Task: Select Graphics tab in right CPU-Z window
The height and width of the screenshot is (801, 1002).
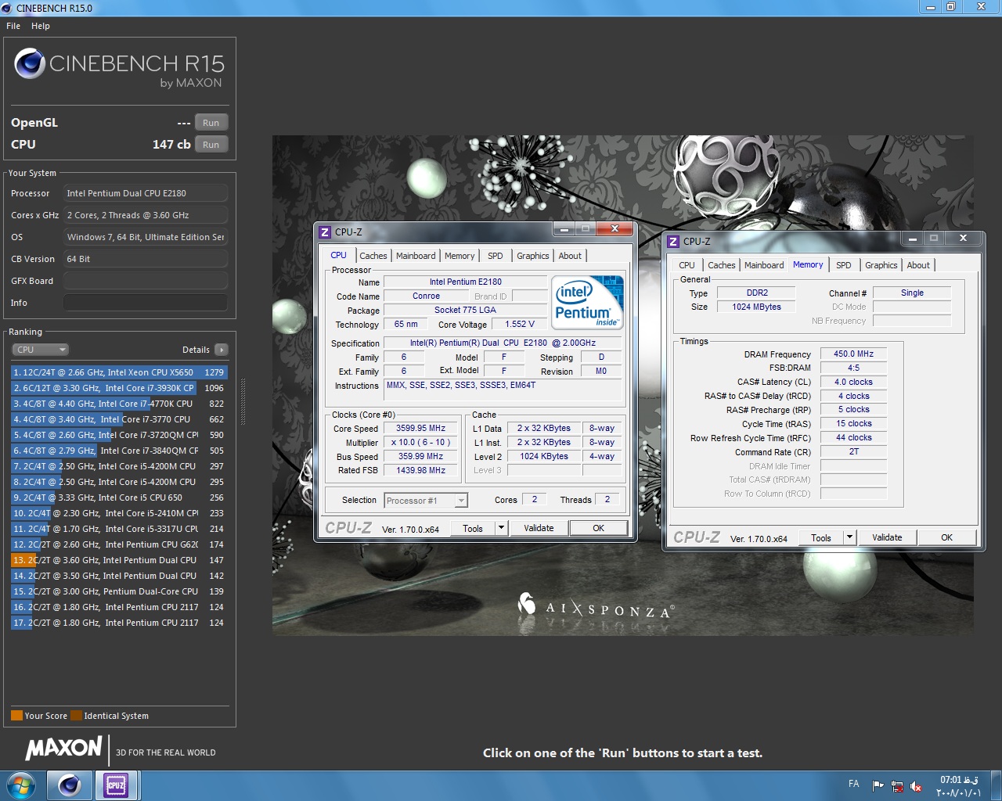Action: point(881,265)
